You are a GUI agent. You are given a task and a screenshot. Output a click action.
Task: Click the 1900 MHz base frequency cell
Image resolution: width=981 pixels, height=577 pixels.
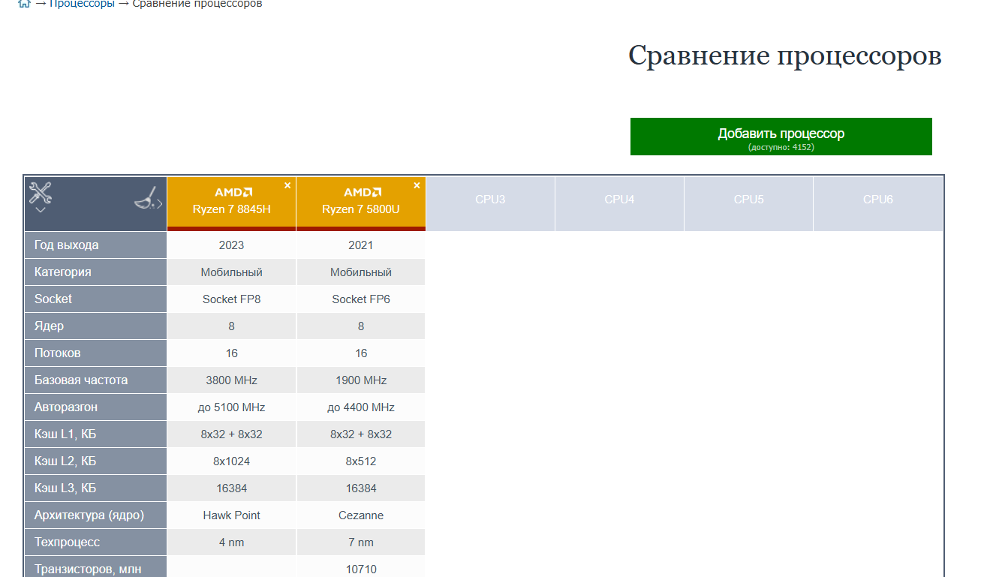coord(361,380)
